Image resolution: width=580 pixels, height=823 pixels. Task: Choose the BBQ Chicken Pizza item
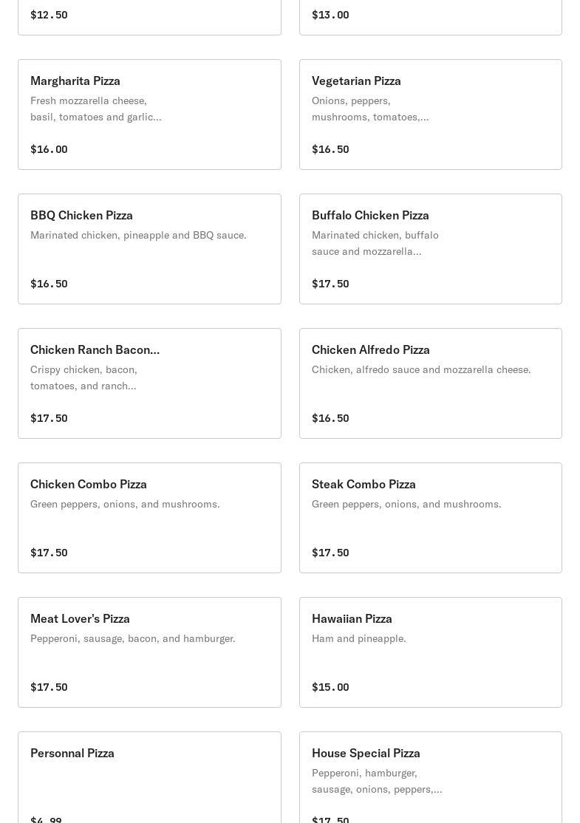(x=149, y=249)
